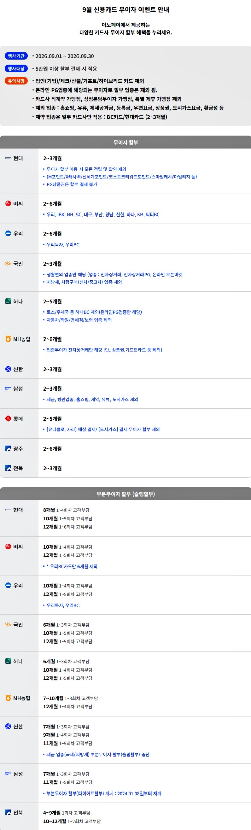251x830 pixels.
Task: Click the page title 9월 신용카드 무이자 이벤트 안내
Action: click(x=126, y=10)
